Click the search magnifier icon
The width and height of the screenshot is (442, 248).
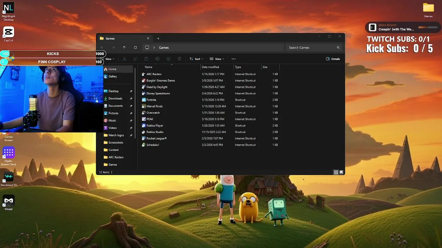click(338, 48)
